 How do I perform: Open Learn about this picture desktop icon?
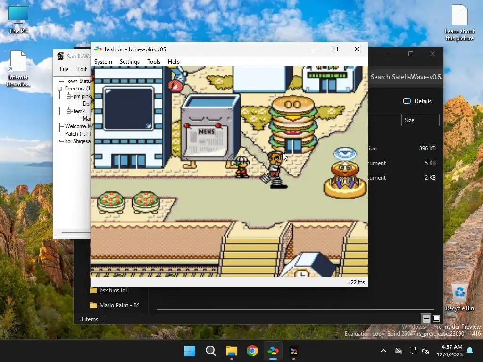click(459, 23)
